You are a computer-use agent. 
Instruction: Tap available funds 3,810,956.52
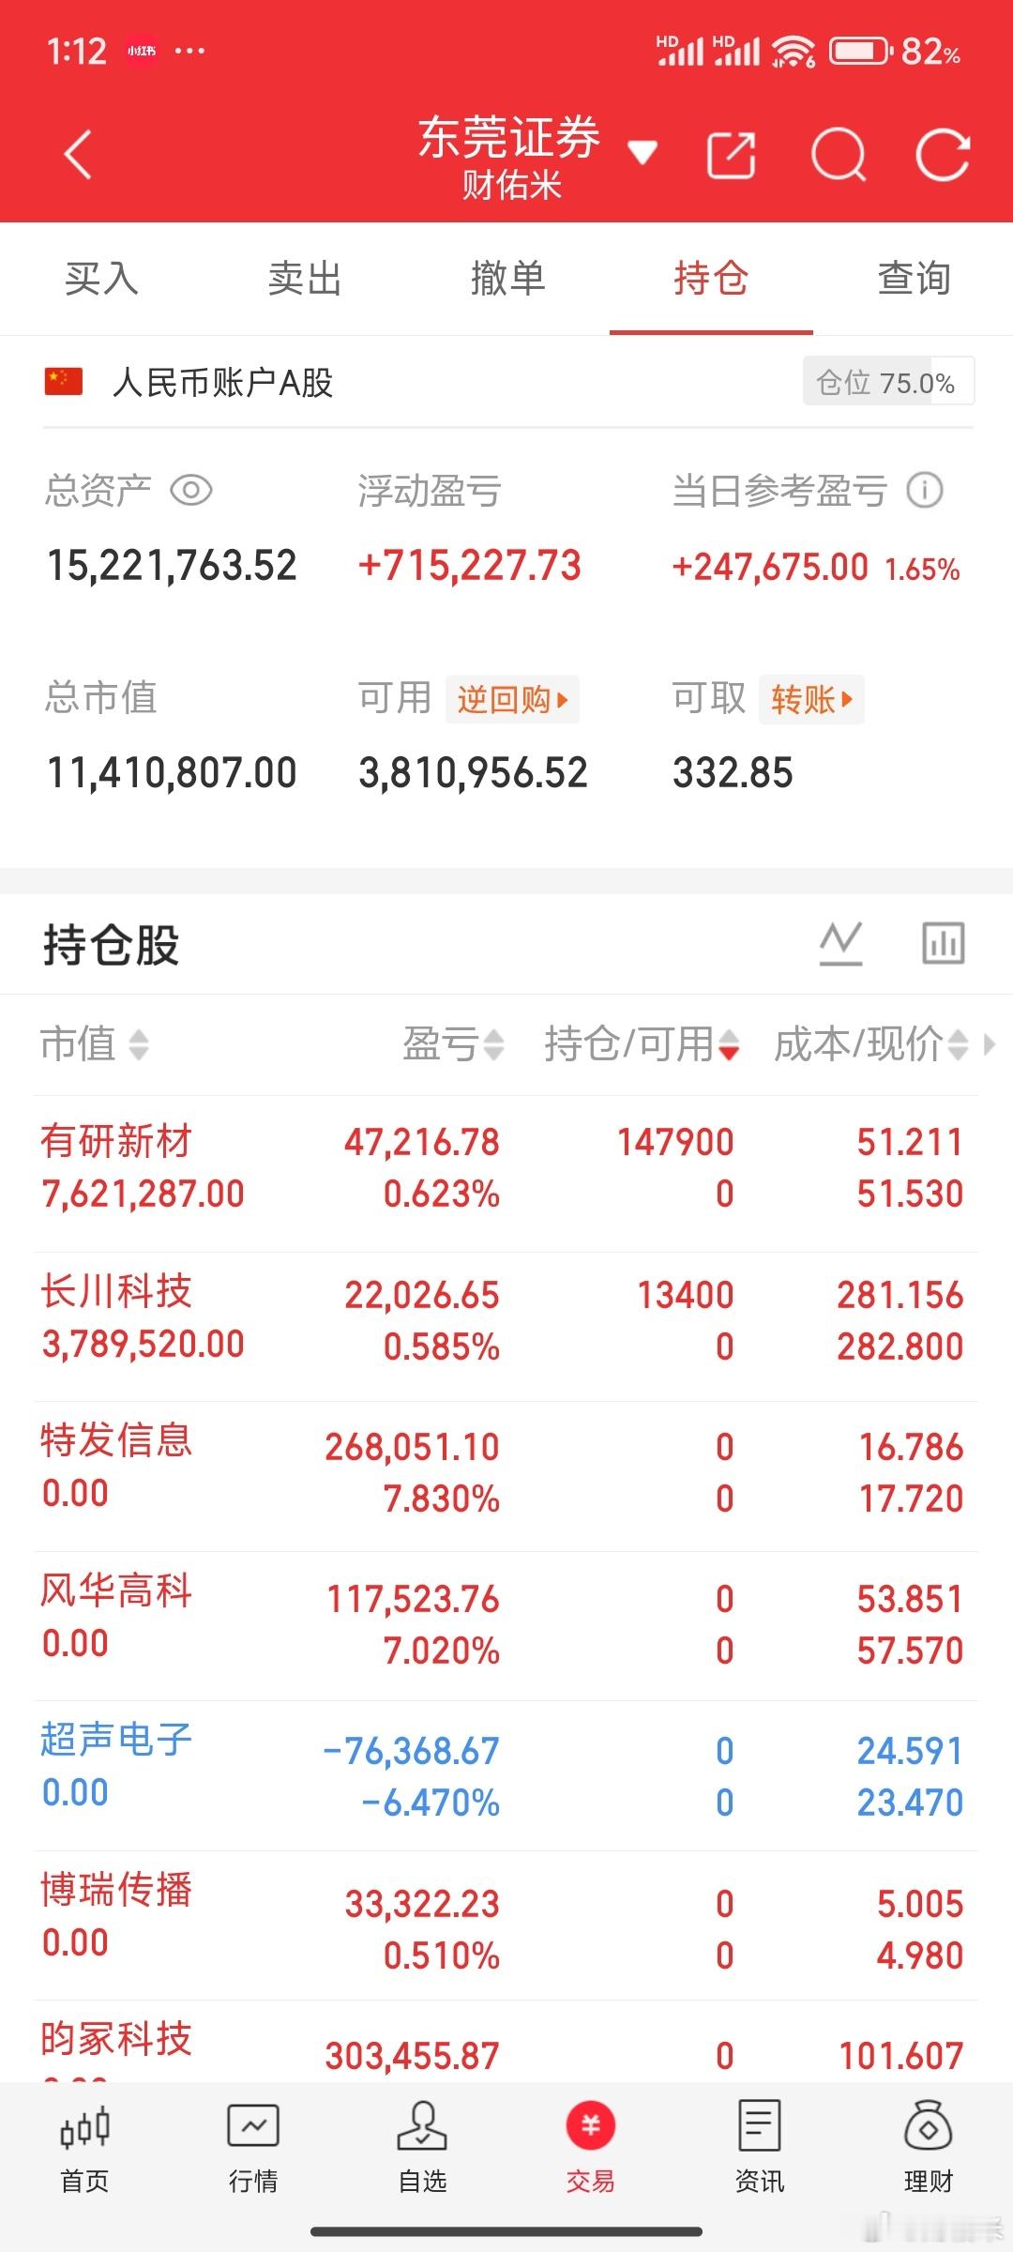tap(473, 773)
